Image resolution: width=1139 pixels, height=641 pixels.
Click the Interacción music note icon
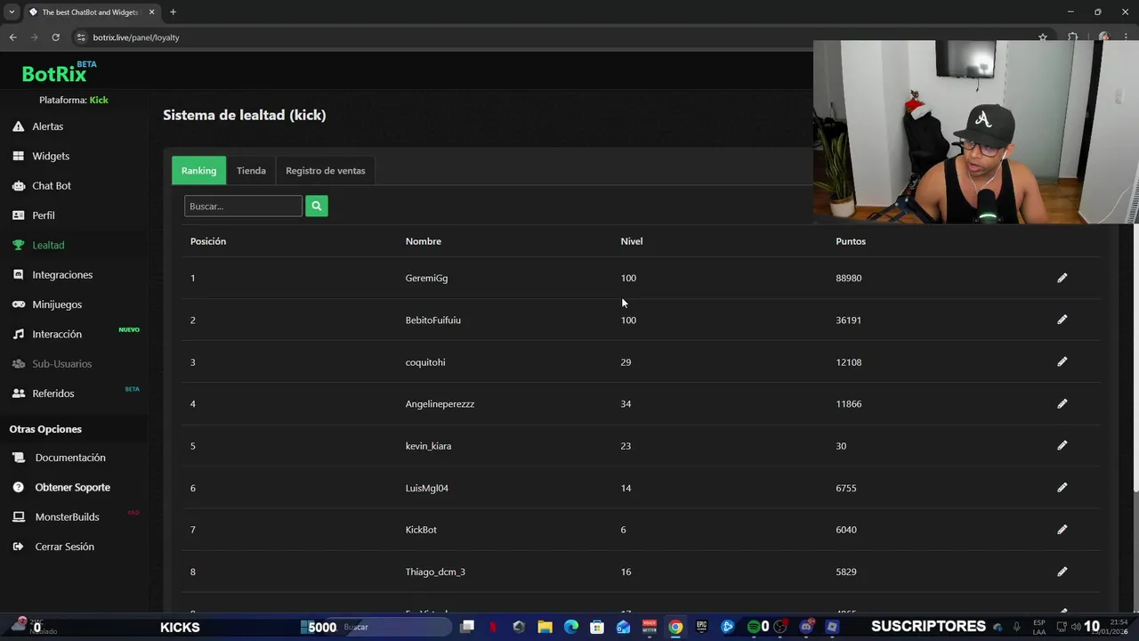(x=18, y=334)
